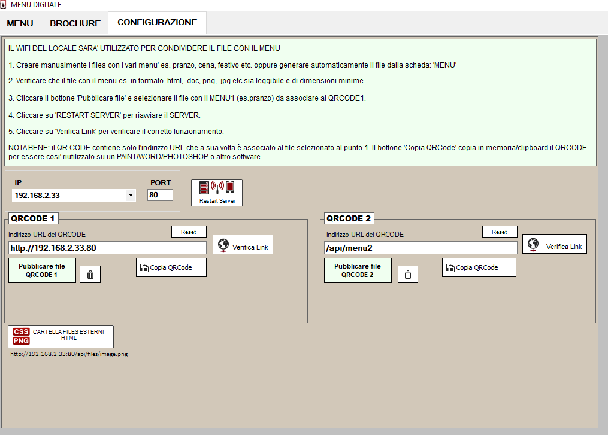Open the CSS PNG Cartella Files Esterni HTML
This screenshot has width=608, height=435.
point(61,336)
